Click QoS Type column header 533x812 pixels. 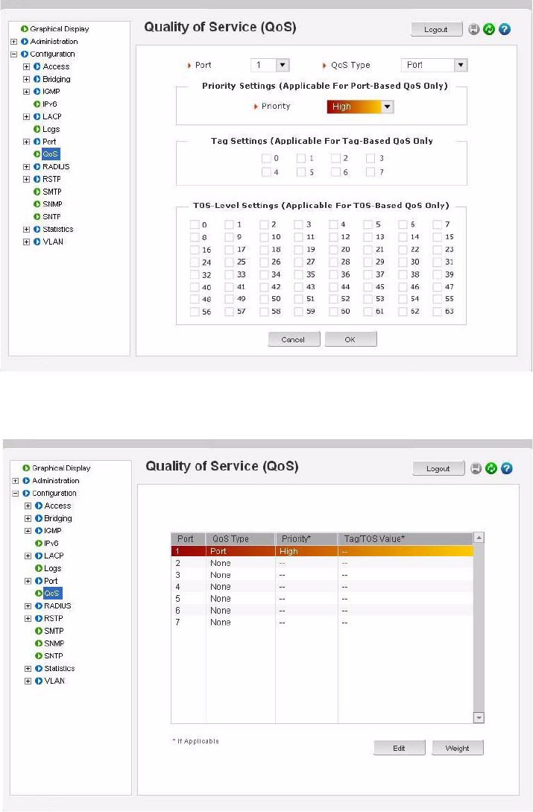point(240,539)
